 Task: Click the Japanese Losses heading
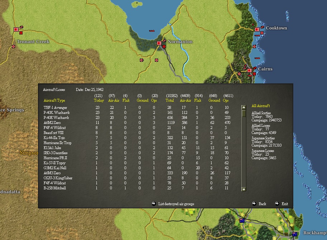coord(262,151)
